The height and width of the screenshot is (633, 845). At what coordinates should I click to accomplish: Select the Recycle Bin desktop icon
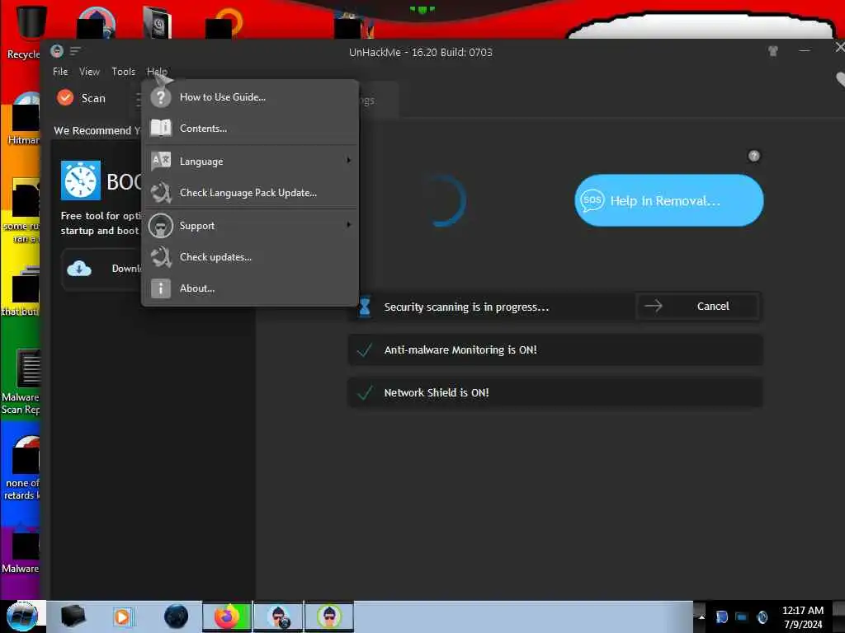point(23,32)
